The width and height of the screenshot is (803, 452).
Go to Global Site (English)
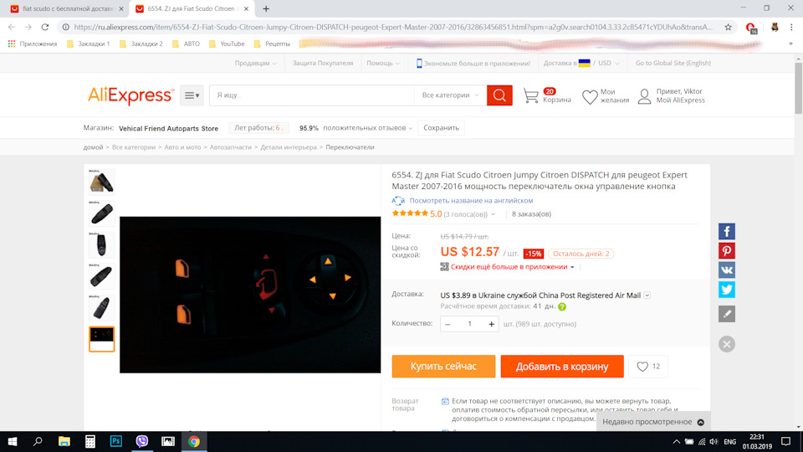673,63
